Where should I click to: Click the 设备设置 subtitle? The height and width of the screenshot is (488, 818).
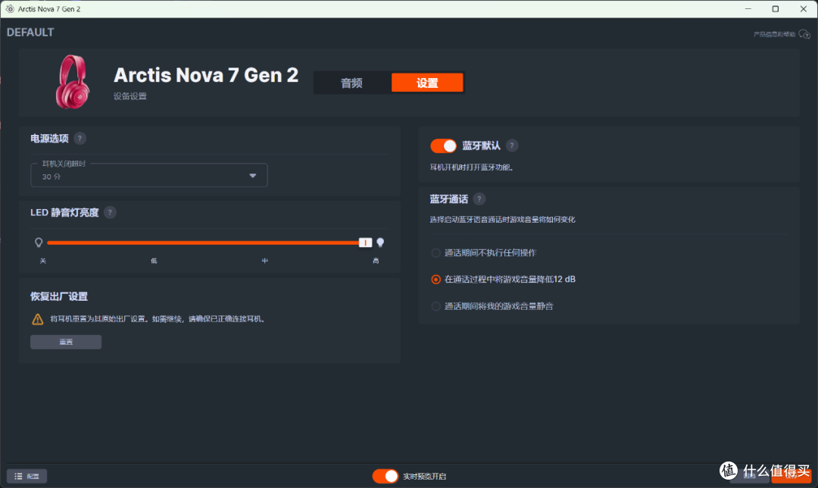tap(130, 96)
